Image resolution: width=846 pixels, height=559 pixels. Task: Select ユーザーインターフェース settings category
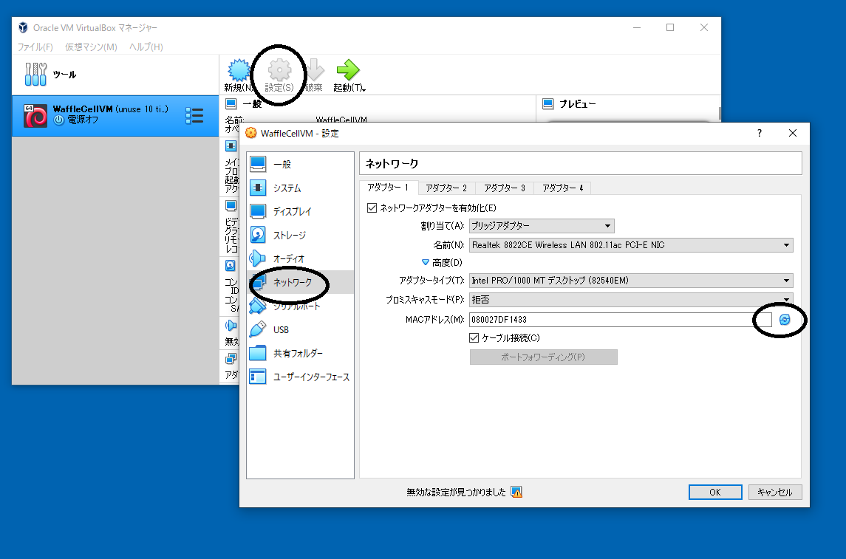pyautogui.click(x=300, y=377)
